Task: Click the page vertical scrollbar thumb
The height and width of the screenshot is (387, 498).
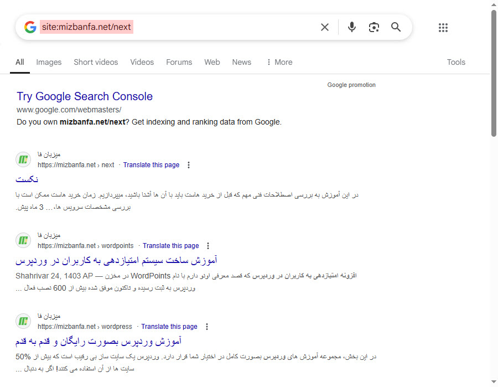Action: 494,74
